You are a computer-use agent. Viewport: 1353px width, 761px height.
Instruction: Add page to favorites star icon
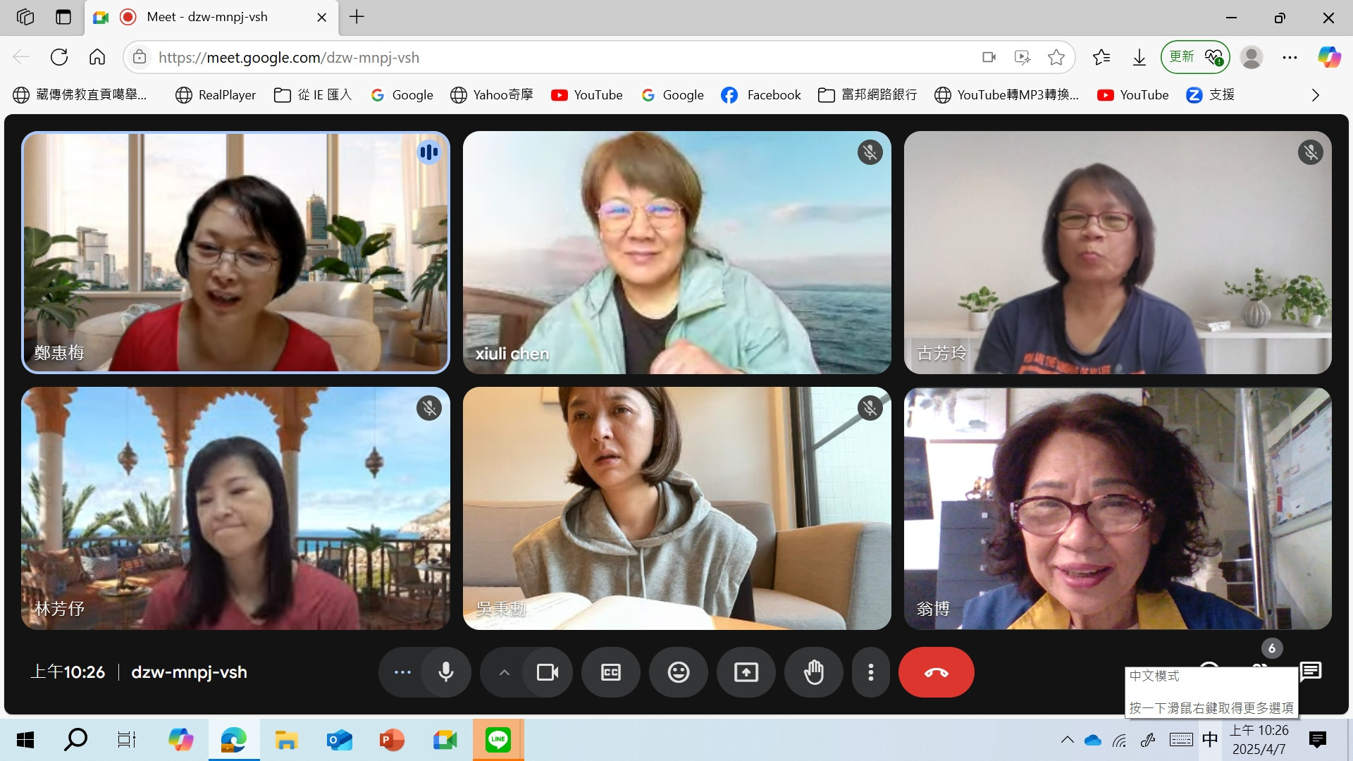(x=1056, y=57)
